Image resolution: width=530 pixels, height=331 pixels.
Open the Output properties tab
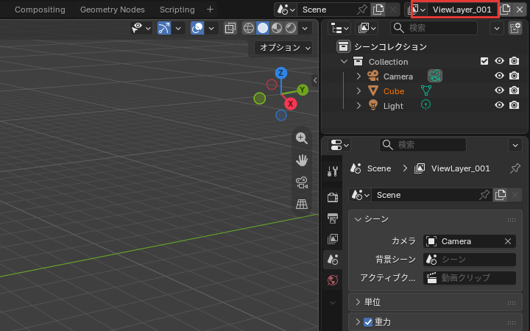pos(333,218)
